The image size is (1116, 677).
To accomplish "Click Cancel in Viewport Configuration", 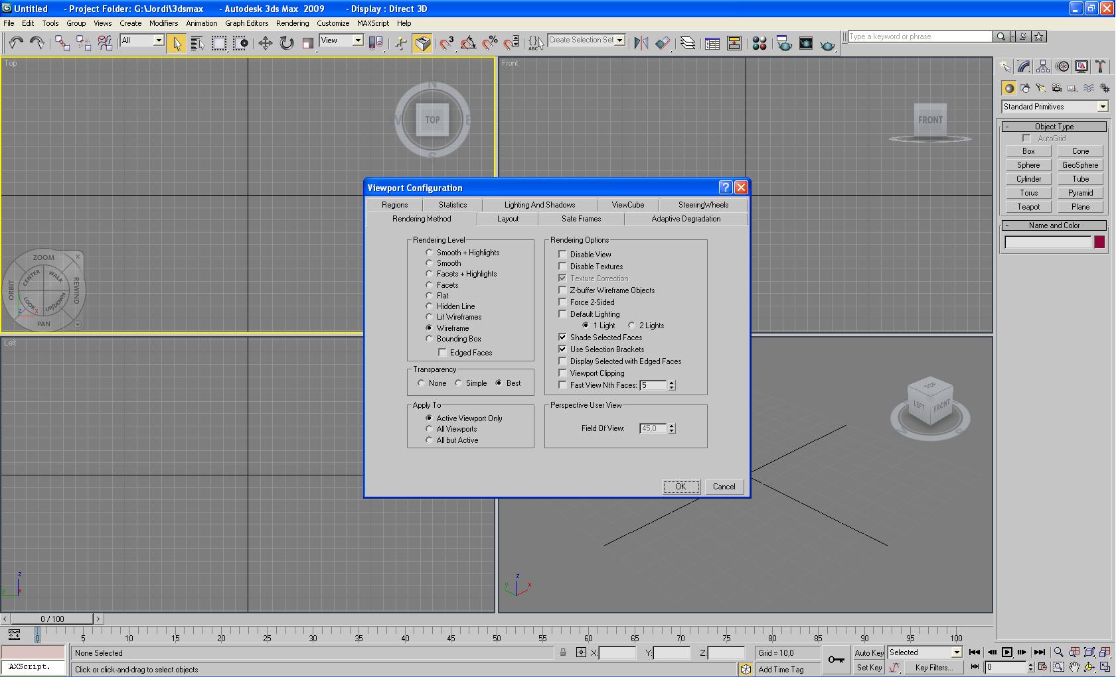I will [x=724, y=487].
